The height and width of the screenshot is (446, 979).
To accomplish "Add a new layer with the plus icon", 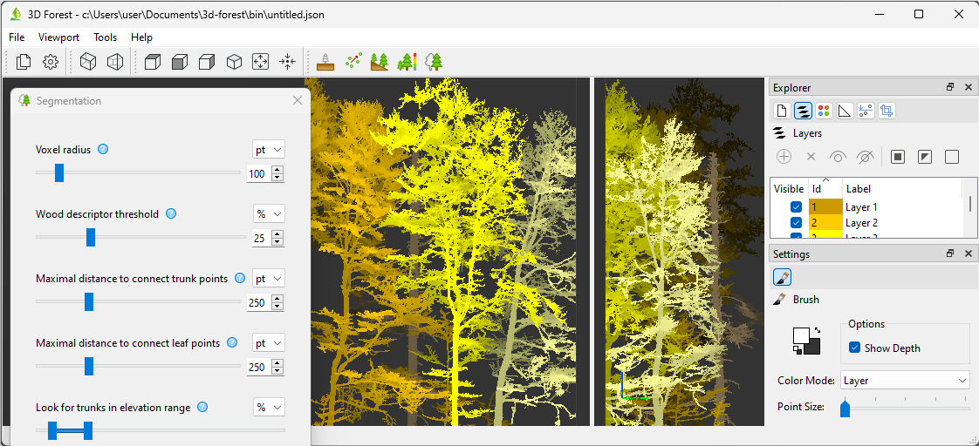I will pyautogui.click(x=784, y=157).
